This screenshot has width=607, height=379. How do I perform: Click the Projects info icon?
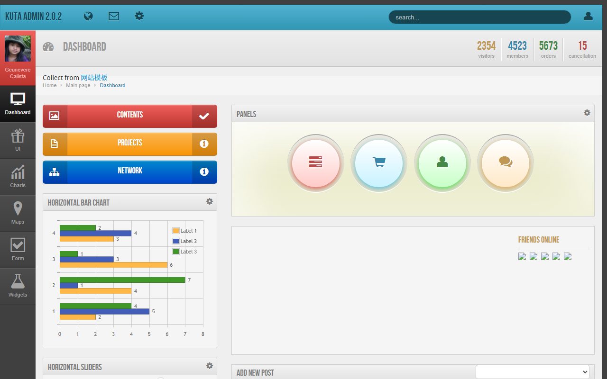(204, 144)
